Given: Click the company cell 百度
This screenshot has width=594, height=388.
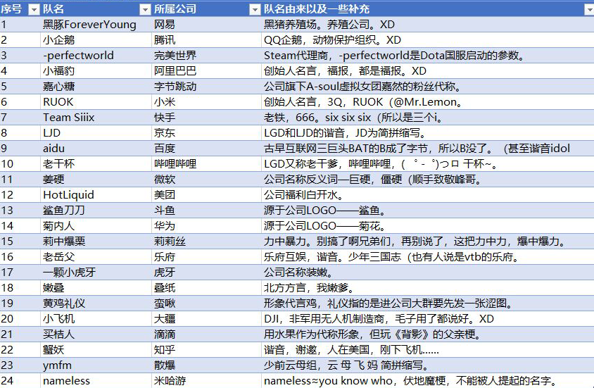Looking at the screenshot, I should [206, 149].
